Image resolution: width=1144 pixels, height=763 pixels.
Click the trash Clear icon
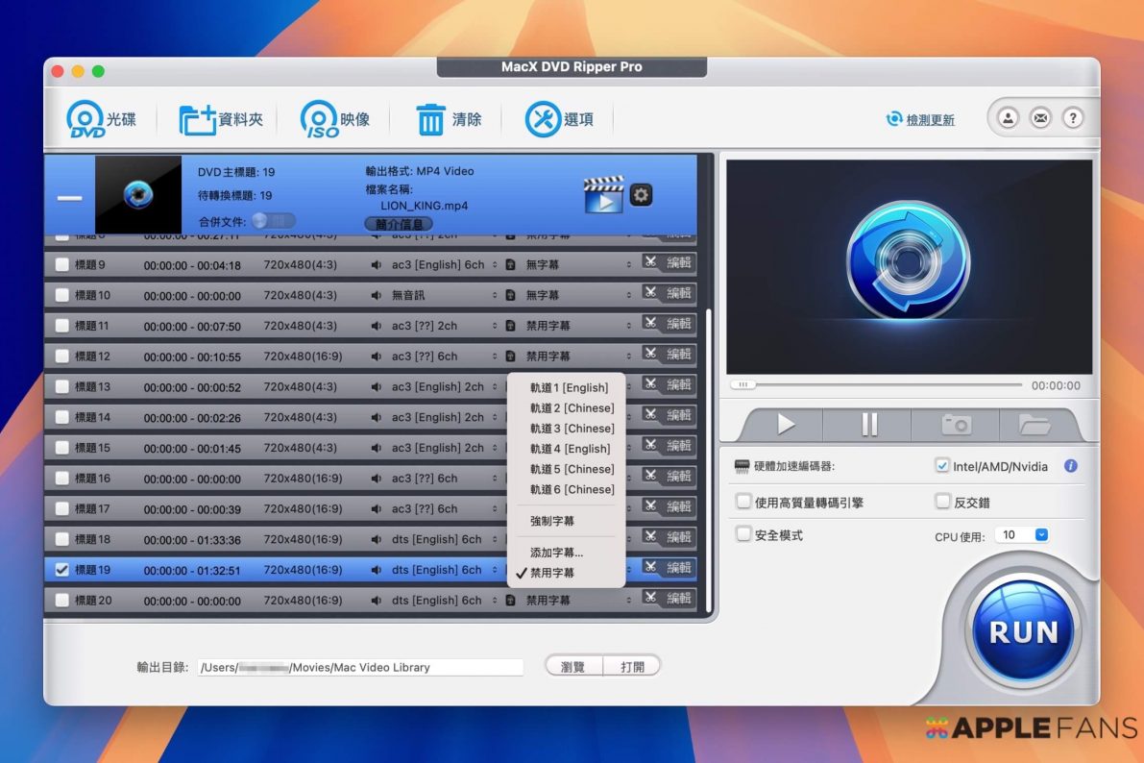point(431,120)
